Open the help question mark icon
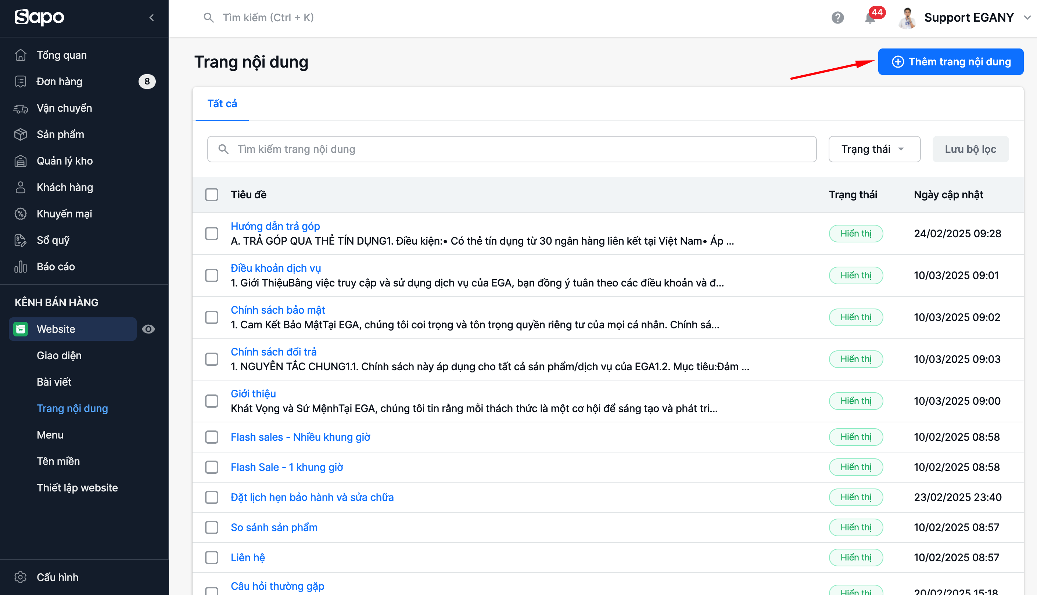1037x595 pixels. 837,18
